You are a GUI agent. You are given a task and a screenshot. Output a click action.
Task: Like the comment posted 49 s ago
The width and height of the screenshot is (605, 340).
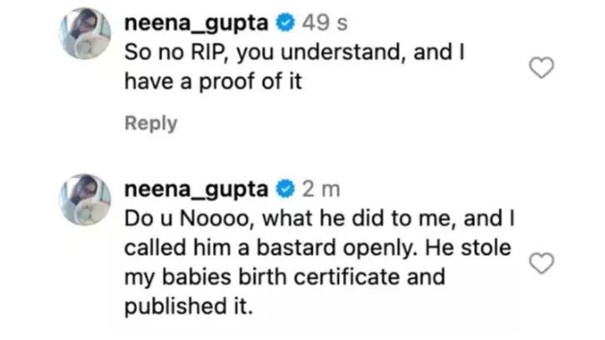coord(543,68)
